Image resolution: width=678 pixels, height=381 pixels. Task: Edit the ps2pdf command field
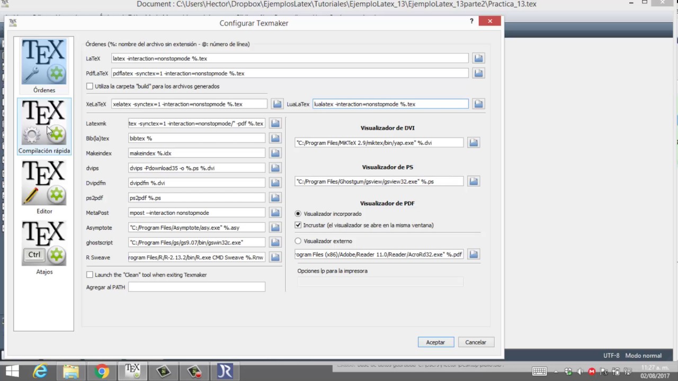point(197,197)
